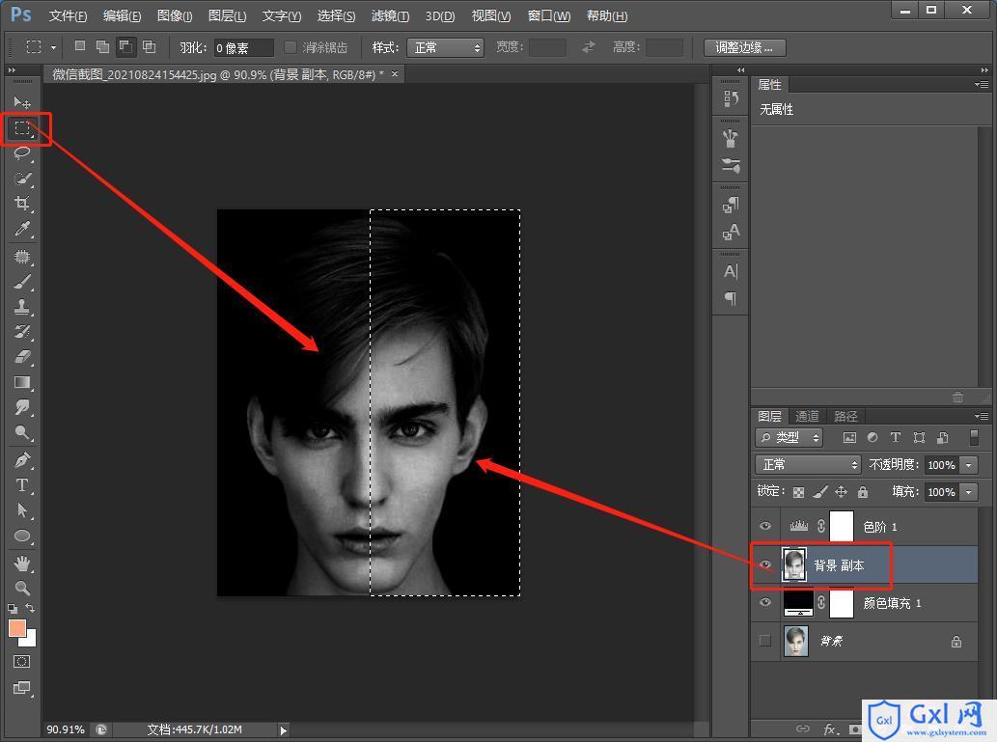Image resolution: width=997 pixels, height=742 pixels.
Task: Open the layer filter 类型 dropdown
Action: tap(789, 437)
